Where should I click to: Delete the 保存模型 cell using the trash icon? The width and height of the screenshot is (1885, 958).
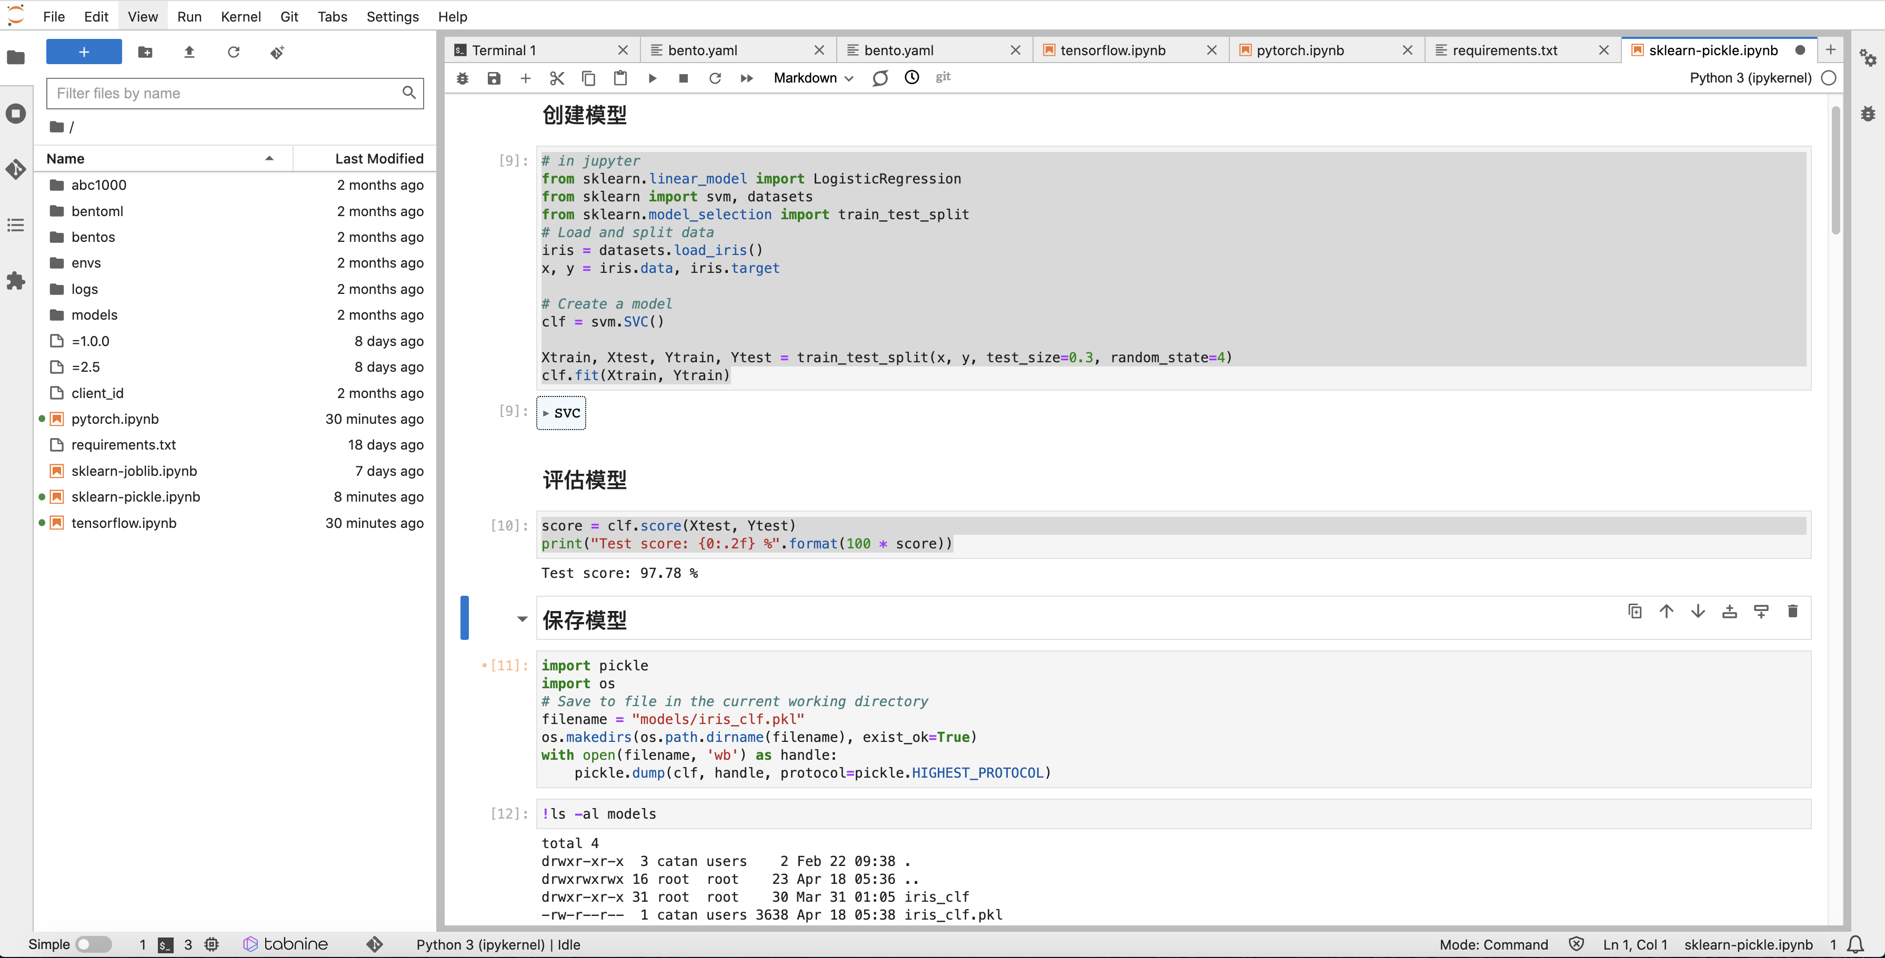1792,612
